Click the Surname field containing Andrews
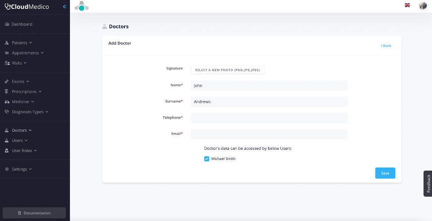432x221 pixels. [x=269, y=102]
